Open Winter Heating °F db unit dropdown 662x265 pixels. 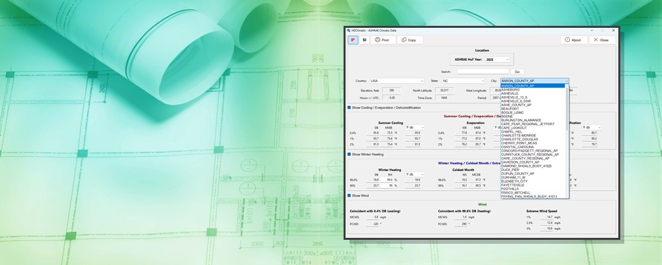tap(414, 174)
